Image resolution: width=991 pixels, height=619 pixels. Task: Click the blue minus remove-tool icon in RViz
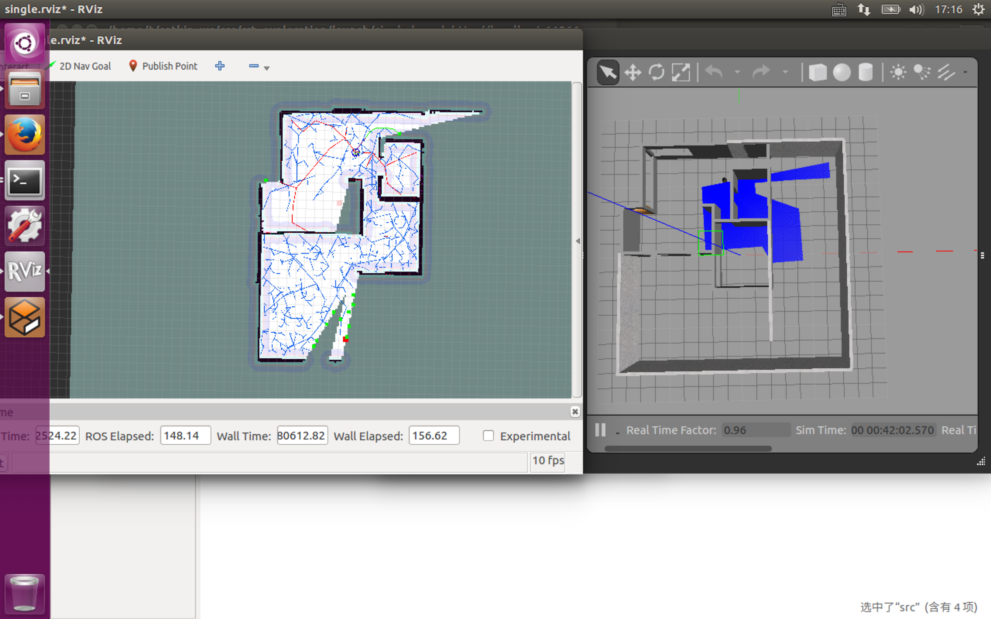point(254,66)
